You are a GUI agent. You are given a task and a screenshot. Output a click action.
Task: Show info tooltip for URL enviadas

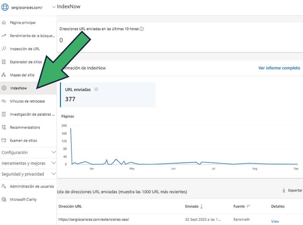click(96, 89)
